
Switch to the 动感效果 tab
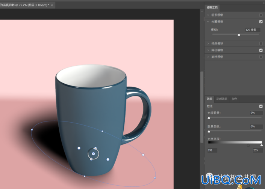point(222,99)
